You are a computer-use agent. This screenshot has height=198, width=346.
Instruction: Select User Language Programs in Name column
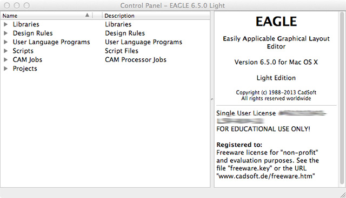point(51,42)
